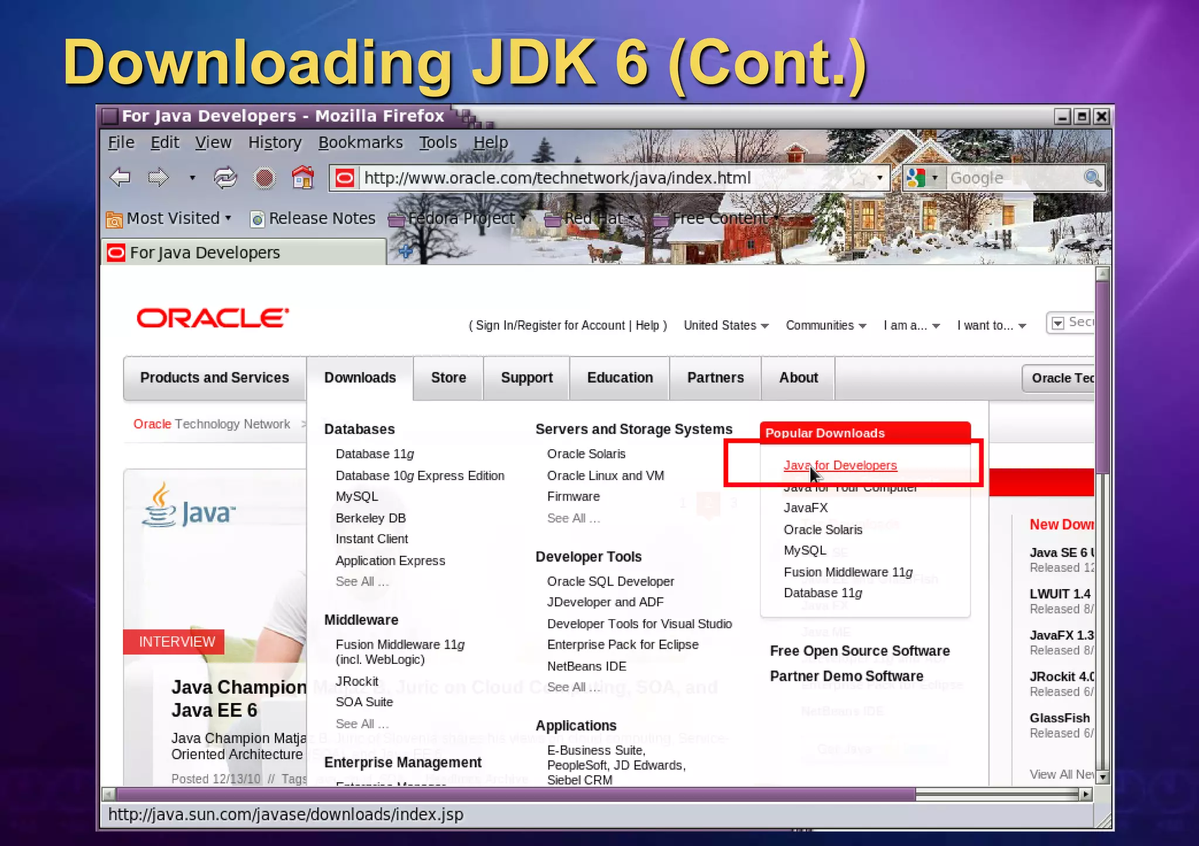Open the Red Hat bookmark folder
Viewport: 1199px width, 846px height.
pyautogui.click(x=590, y=218)
